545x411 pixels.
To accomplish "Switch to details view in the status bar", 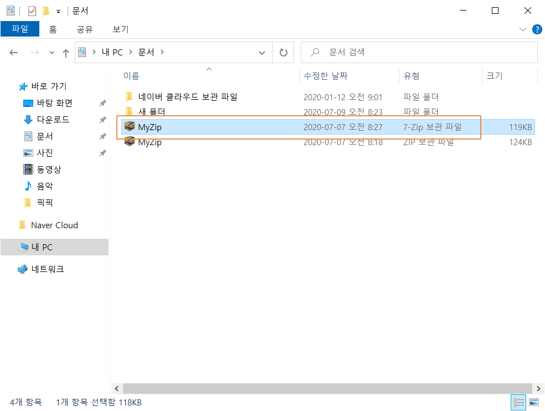I will [518, 402].
